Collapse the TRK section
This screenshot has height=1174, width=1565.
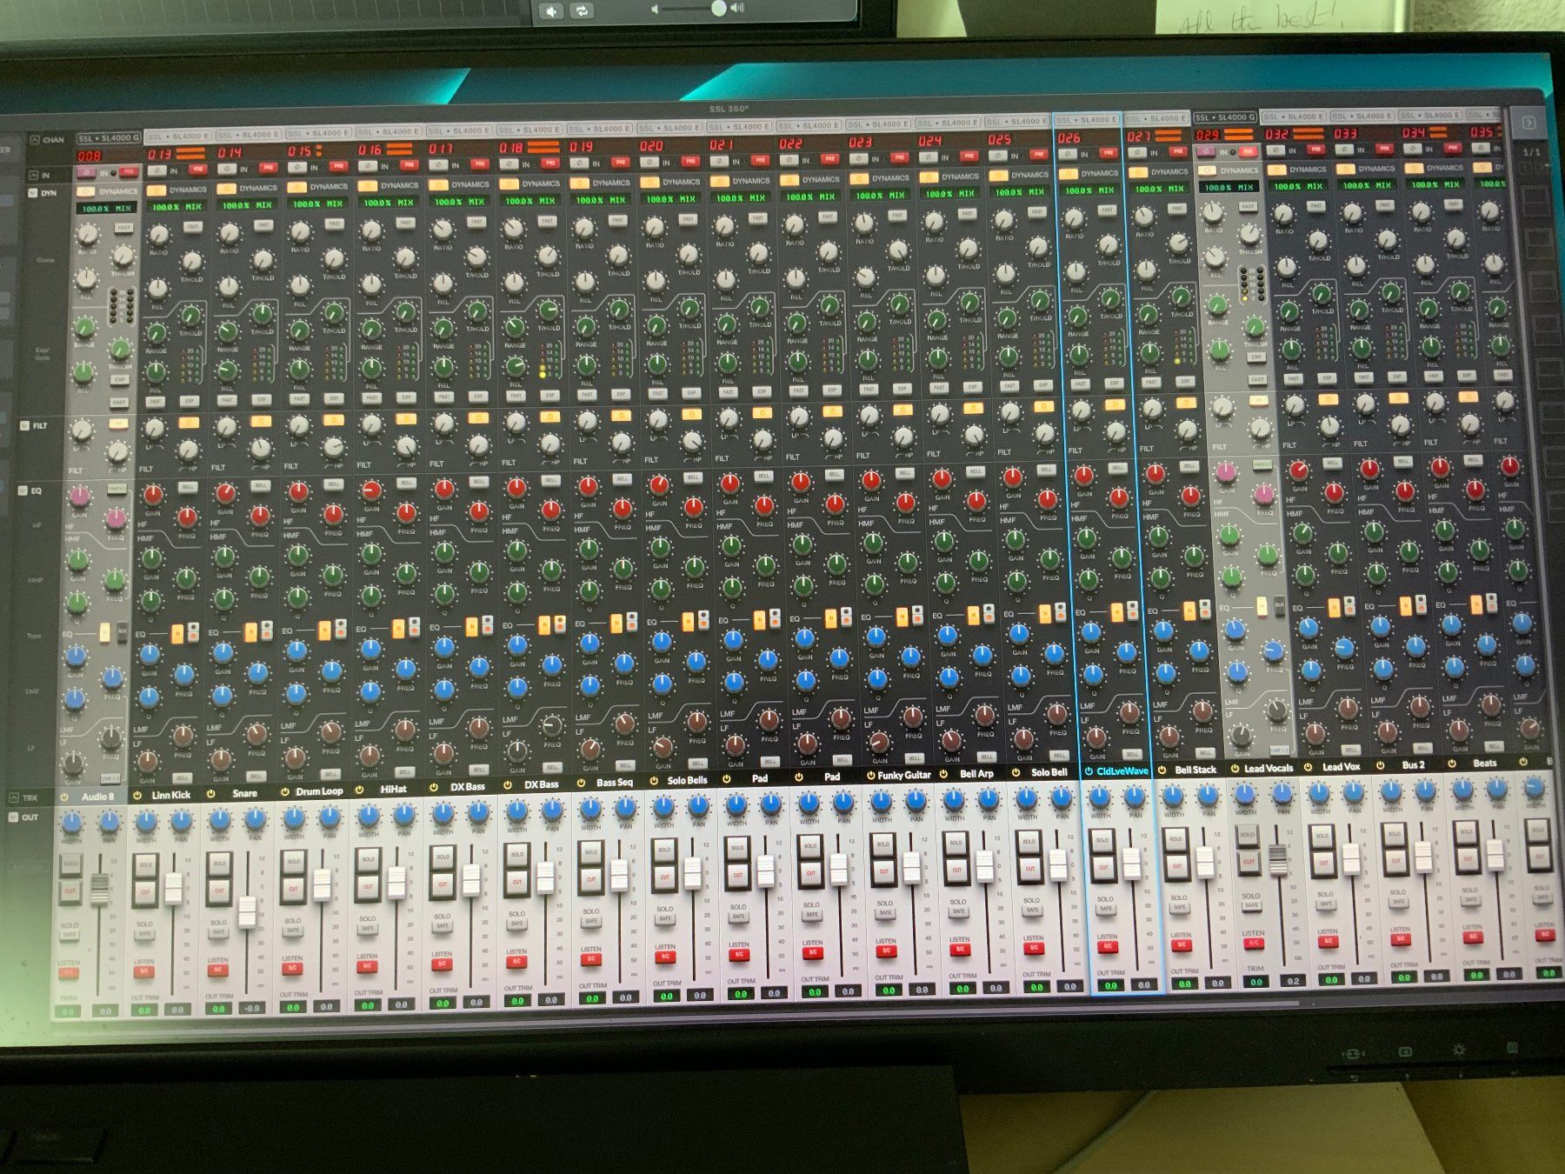pyautogui.click(x=13, y=797)
